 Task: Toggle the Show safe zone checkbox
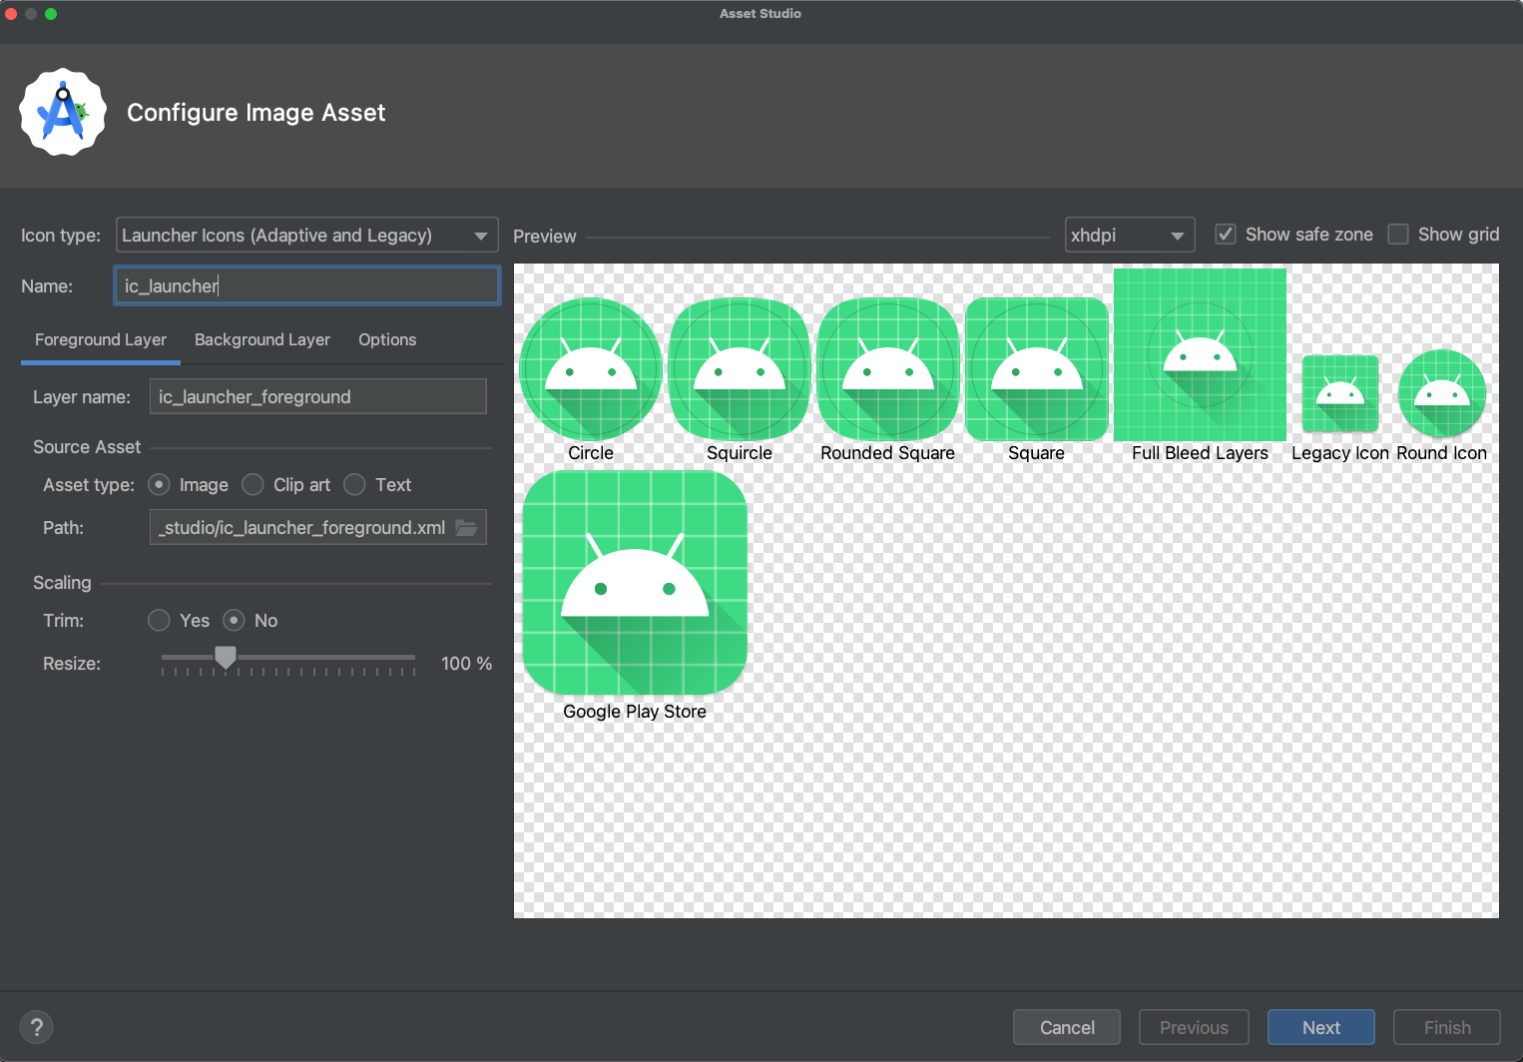point(1226,235)
